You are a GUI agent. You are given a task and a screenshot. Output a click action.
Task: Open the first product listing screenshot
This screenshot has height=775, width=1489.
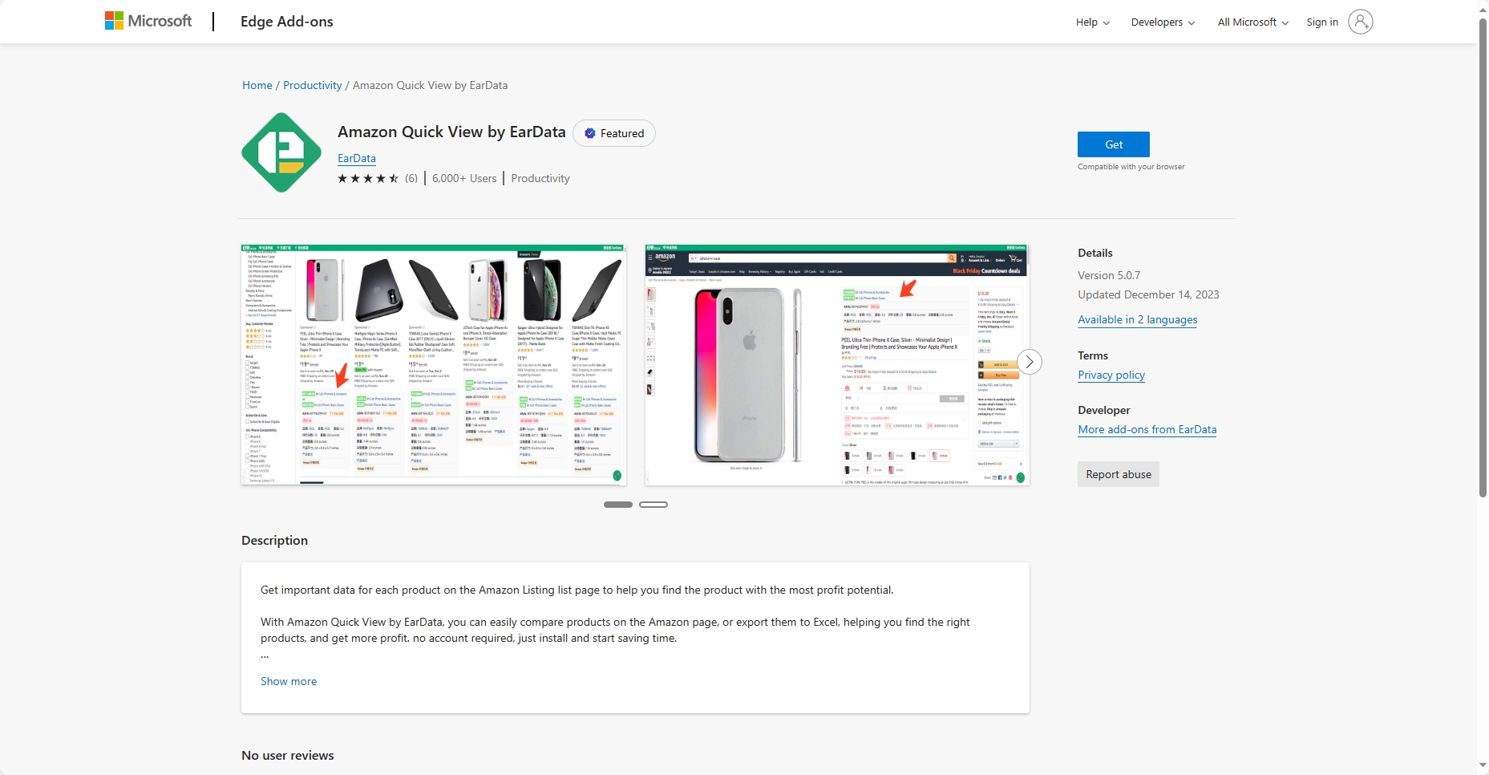coord(434,365)
